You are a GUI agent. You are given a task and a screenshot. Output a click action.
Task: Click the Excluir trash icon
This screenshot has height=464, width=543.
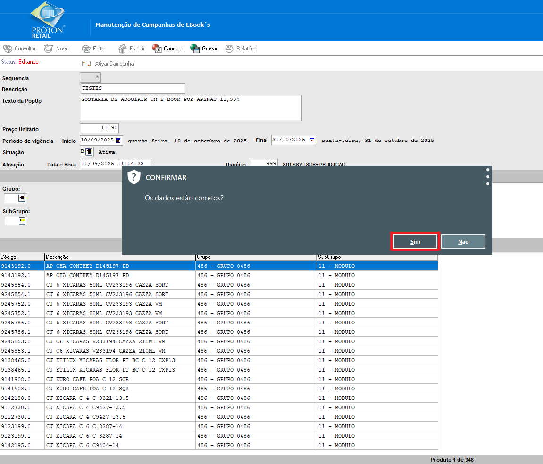[123, 49]
